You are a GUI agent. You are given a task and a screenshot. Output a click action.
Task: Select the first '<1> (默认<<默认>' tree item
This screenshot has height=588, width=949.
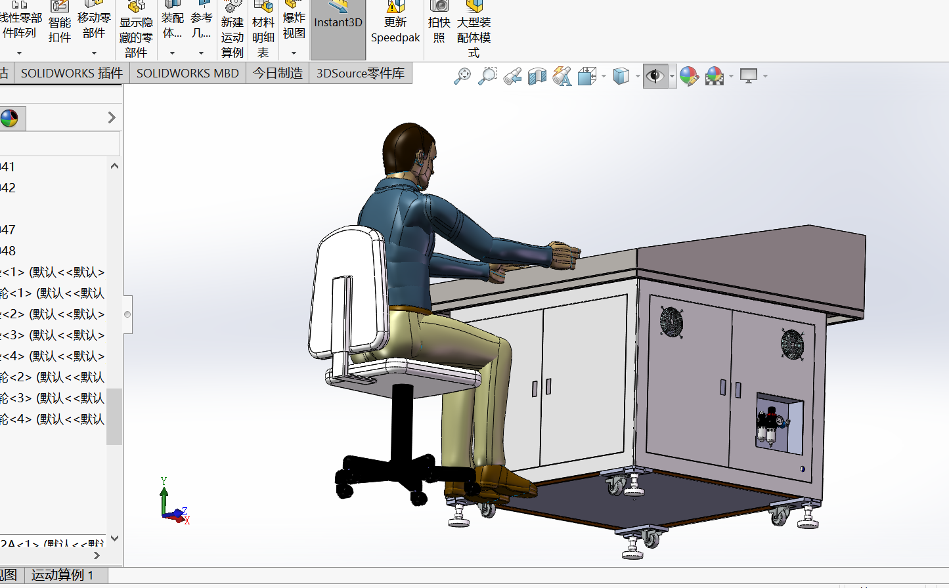point(53,272)
